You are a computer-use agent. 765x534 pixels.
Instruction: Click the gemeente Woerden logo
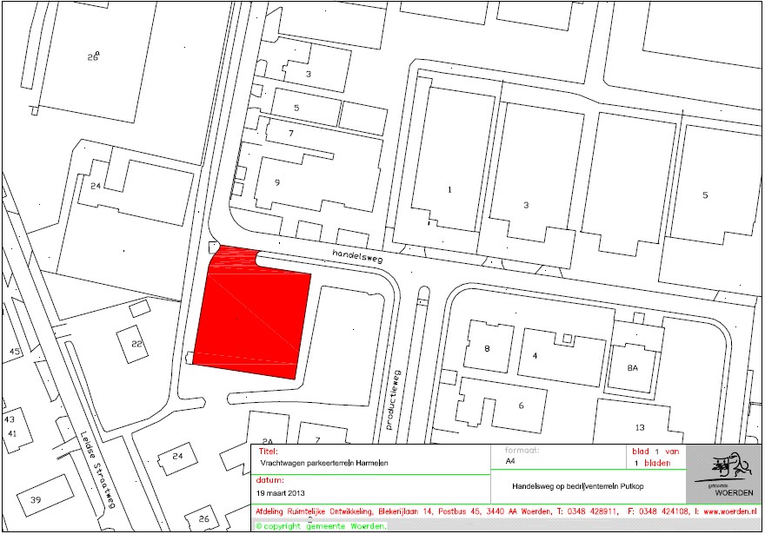723,473
